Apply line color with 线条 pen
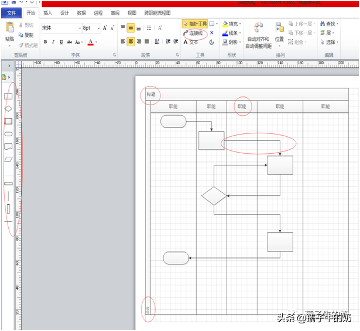 [225, 33]
